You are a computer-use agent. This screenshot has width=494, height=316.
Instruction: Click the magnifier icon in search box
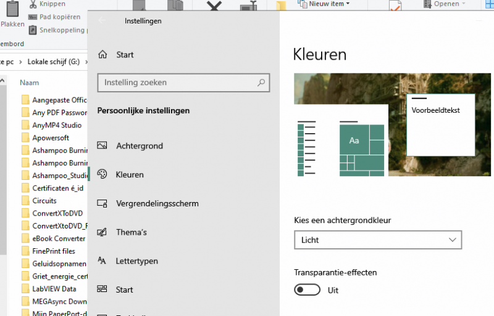pos(261,83)
